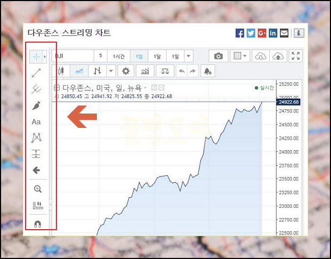Select the left arrow marker tool
Viewport: 331px width, 259px height.
point(36,170)
